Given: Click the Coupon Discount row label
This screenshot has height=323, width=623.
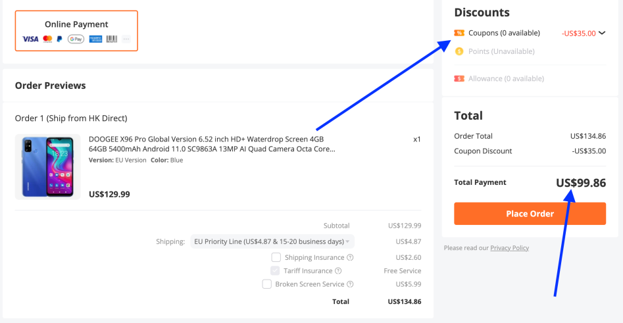Looking at the screenshot, I should point(483,151).
